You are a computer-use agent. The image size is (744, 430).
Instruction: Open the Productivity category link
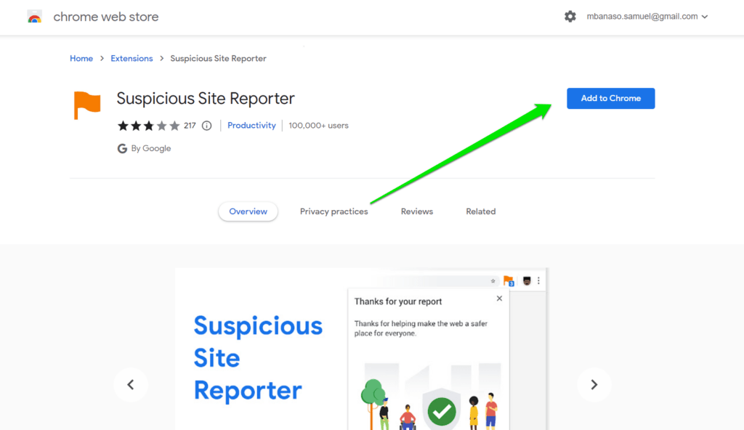(x=251, y=125)
